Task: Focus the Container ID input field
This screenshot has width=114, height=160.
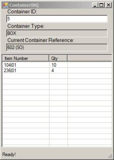Action: pos(57,19)
